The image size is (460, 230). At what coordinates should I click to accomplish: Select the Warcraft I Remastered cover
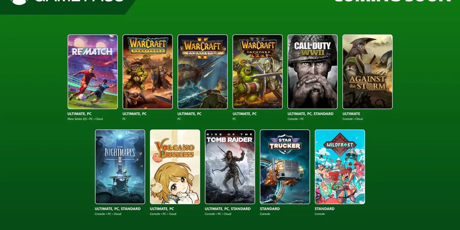click(x=147, y=72)
